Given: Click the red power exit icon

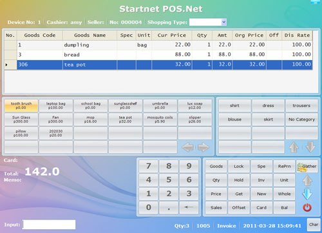Looking at the screenshot, I should [x=307, y=207].
